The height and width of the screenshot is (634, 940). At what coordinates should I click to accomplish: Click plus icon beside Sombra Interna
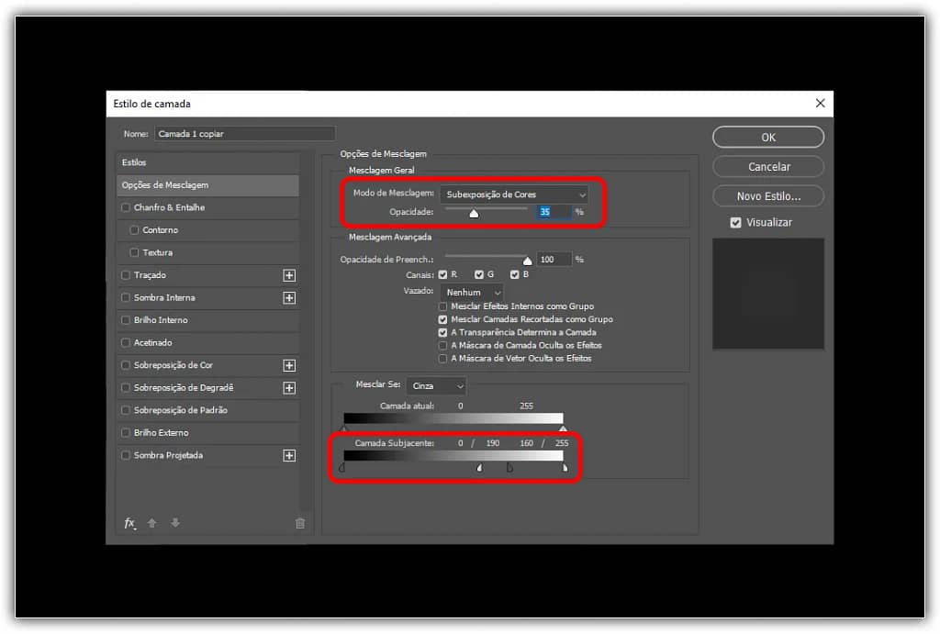coord(289,298)
